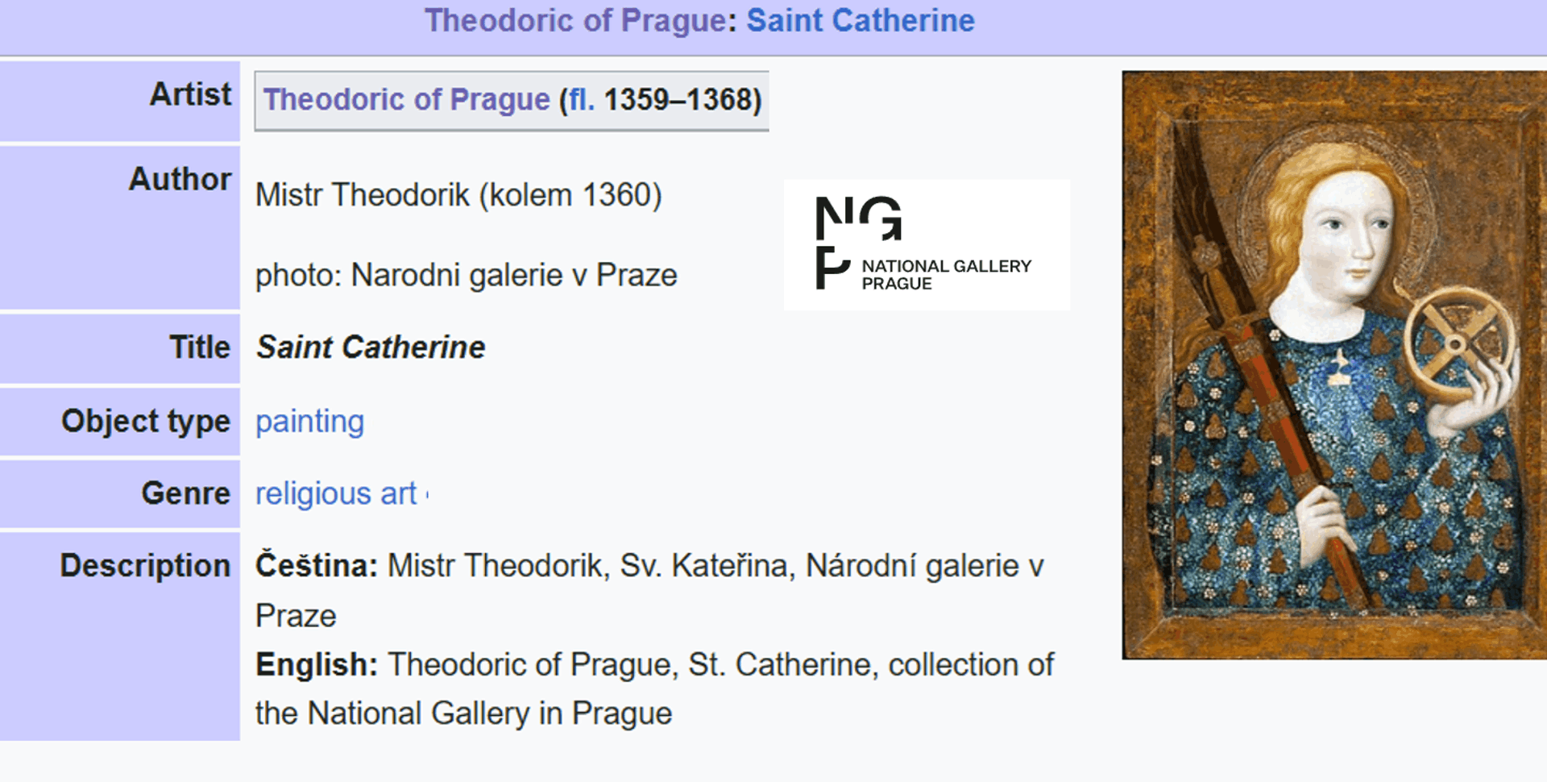Click the "Artist" row label

[190, 94]
